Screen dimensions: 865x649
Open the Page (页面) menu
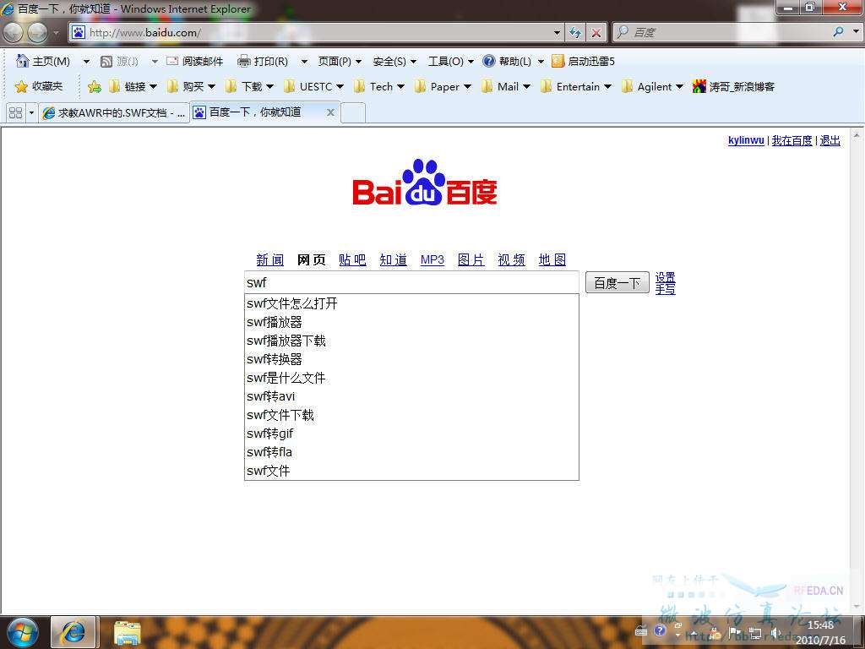[x=340, y=61]
